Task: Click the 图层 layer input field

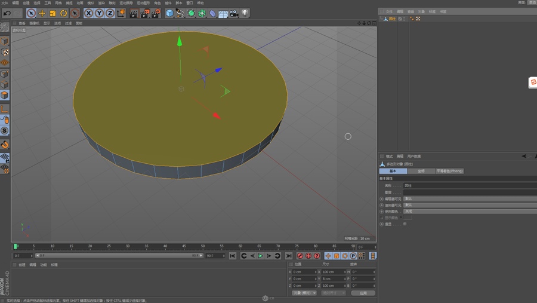Action: 470,192
